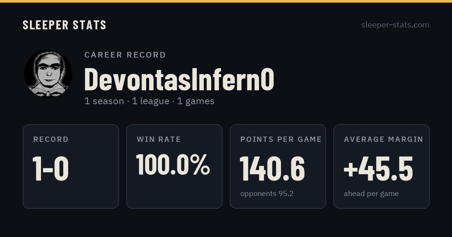Screen dimensions: 452x237
Task: Click the WIN RATE card label
Action: pos(159,139)
